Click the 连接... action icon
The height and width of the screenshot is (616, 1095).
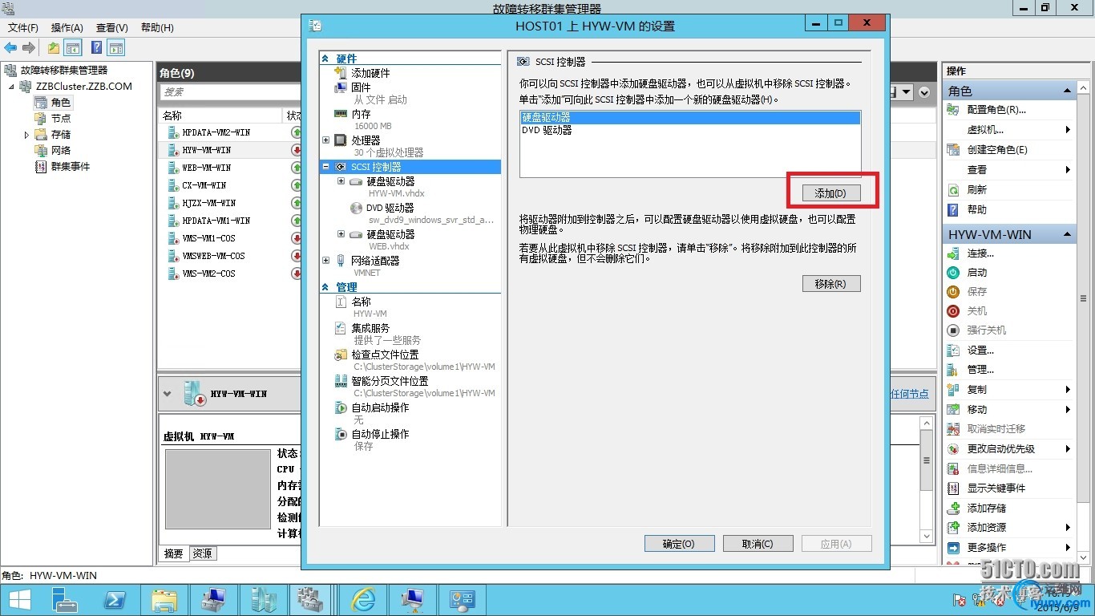pyautogui.click(x=953, y=253)
